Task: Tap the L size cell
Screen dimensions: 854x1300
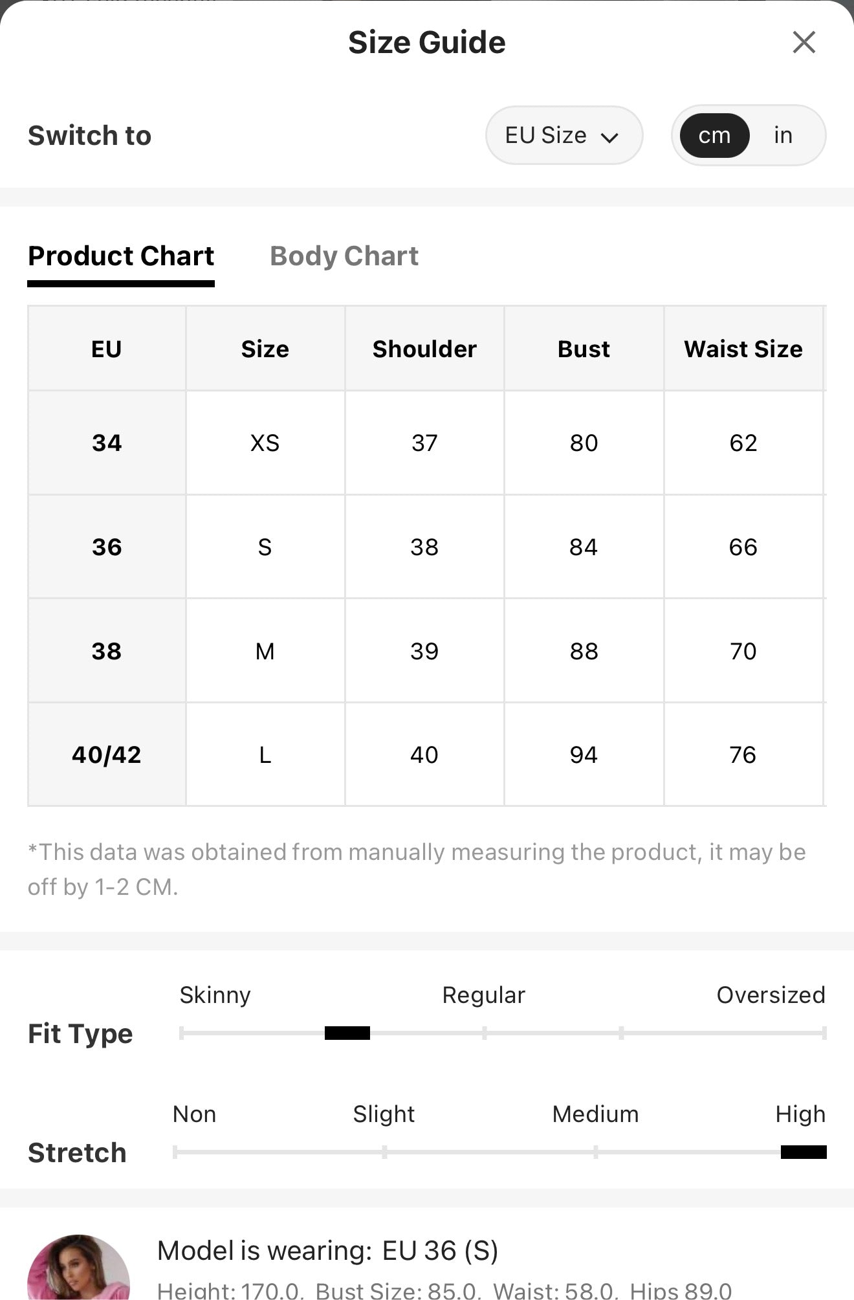Action: click(x=265, y=755)
